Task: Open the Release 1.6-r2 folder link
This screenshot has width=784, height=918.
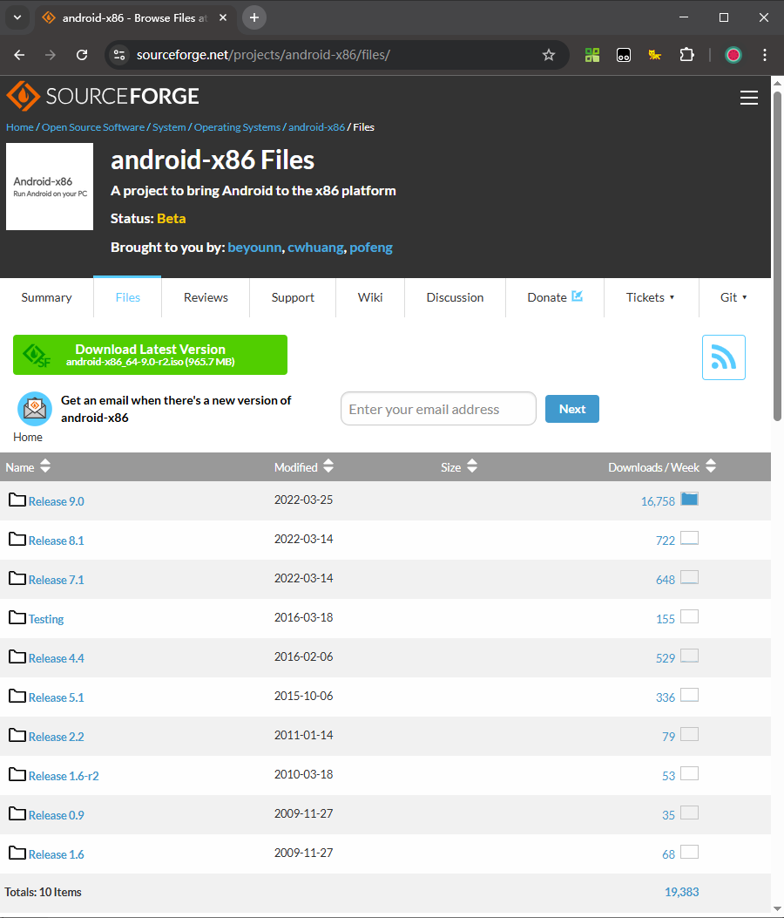Action: click(x=64, y=776)
